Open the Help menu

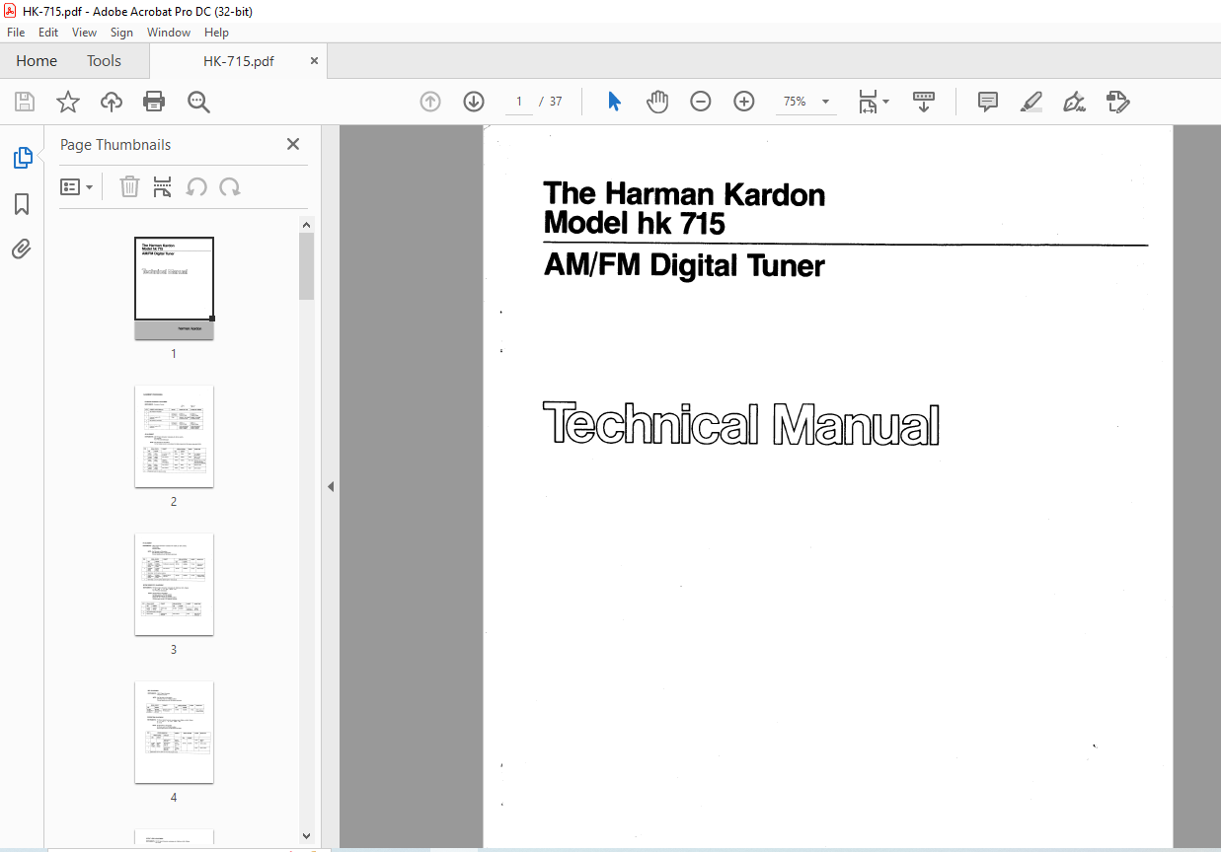[x=216, y=33]
